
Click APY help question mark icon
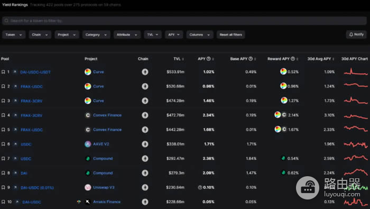pyautogui.click(x=209, y=59)
